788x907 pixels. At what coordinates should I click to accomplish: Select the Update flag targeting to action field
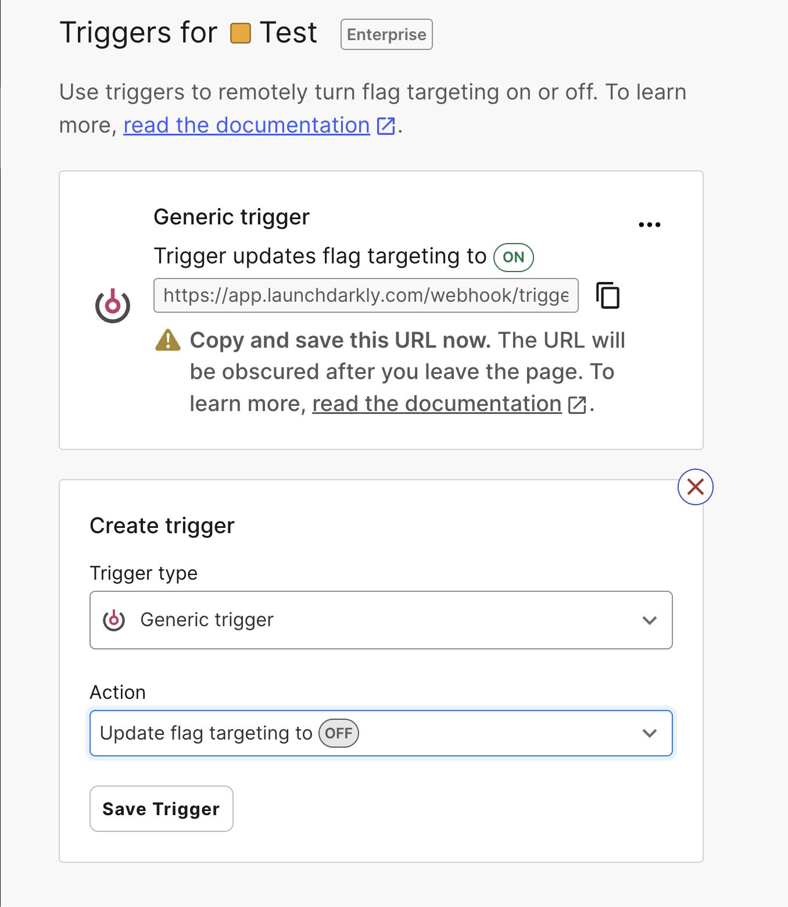[x=381, y=733]
